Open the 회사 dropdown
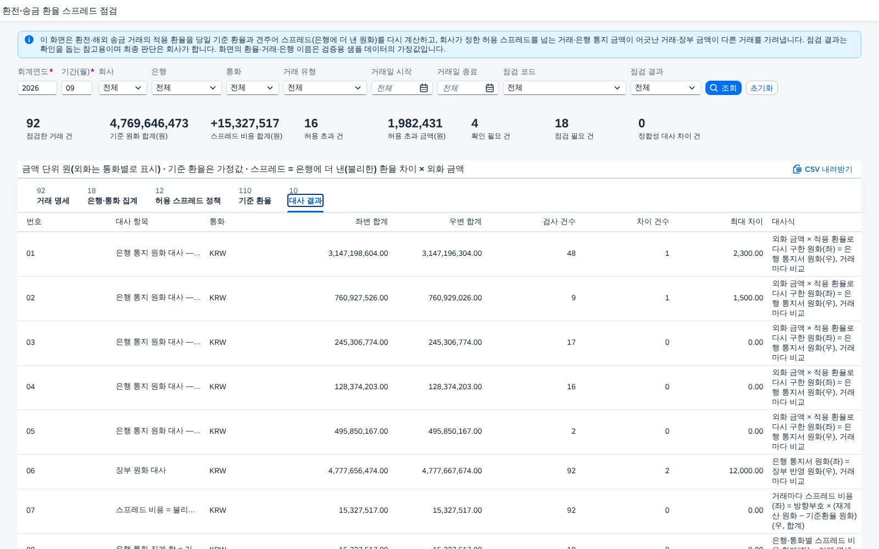879x549 pixels. pyautogui.click(x=123, y=88)
